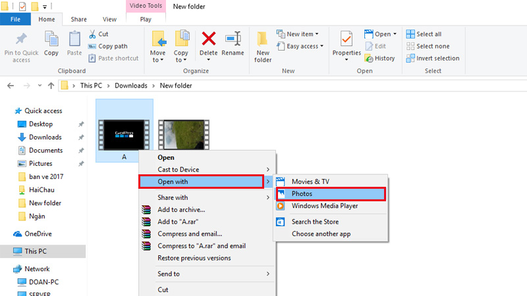Click the Copy icon in Clipboard group

(x=51, y=43)
